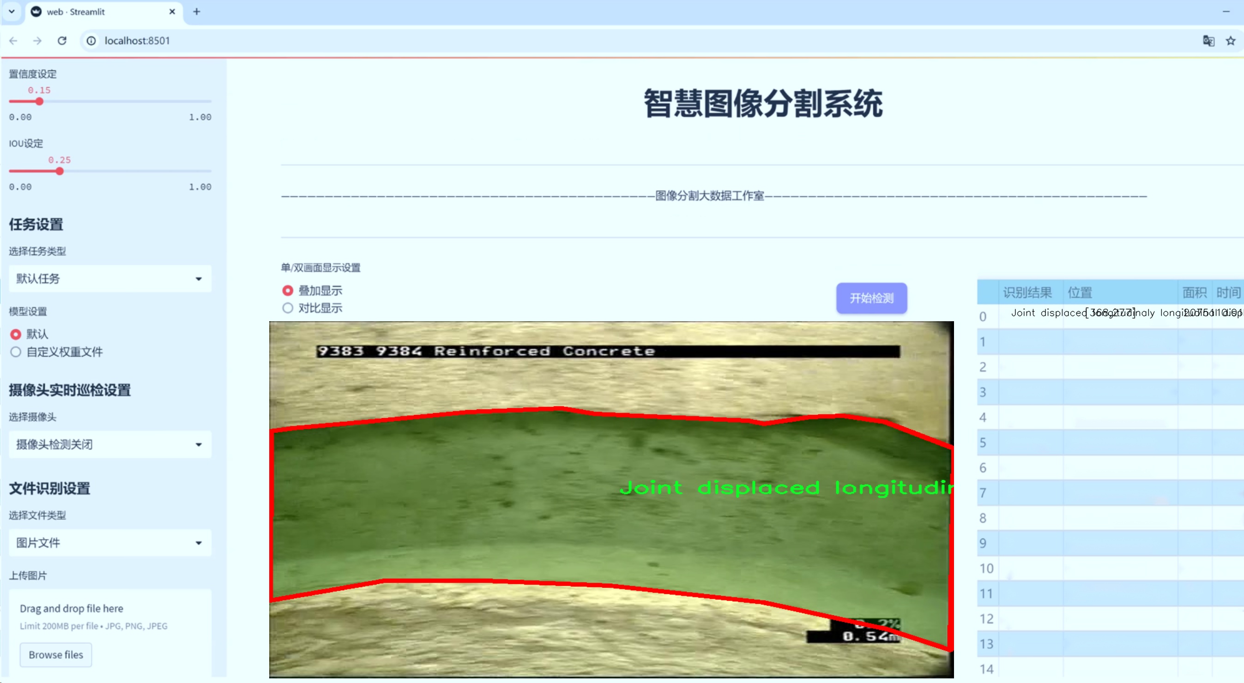Click the 识别结果 column header
The image size is (1244, 683).
click(1027, 292)
